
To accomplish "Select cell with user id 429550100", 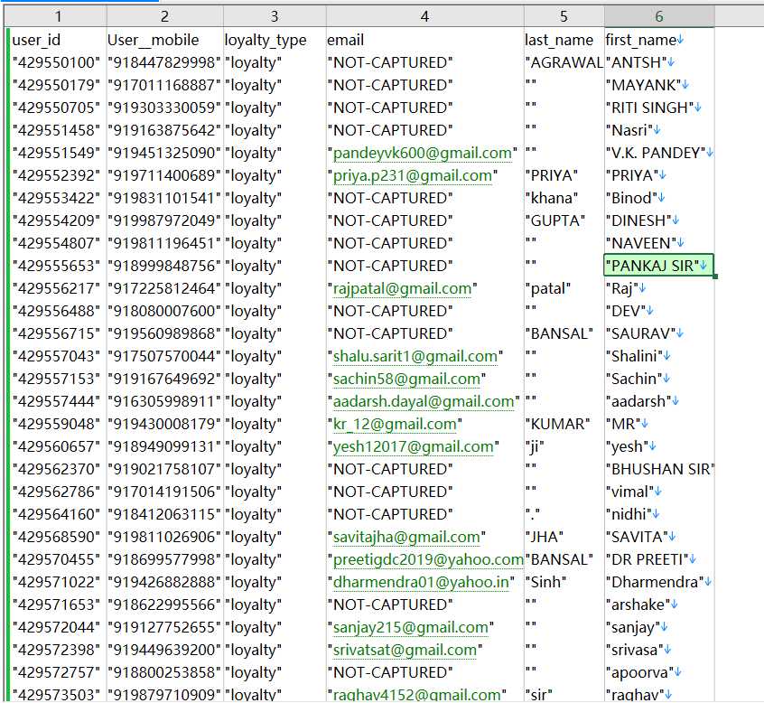I will point(58,62).
